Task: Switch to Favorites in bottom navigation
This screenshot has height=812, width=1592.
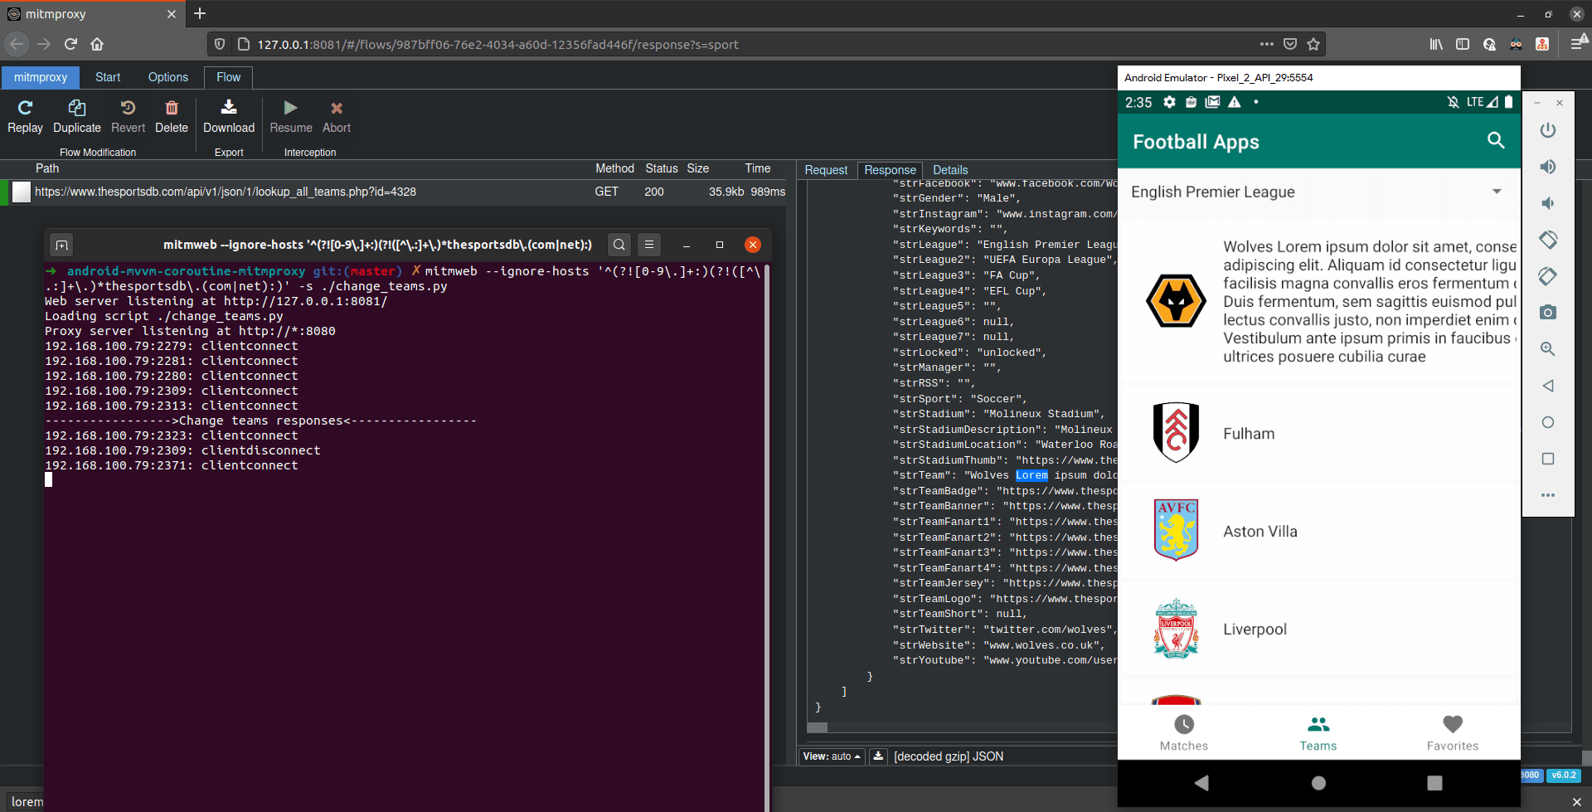Action: [1452, 732]
